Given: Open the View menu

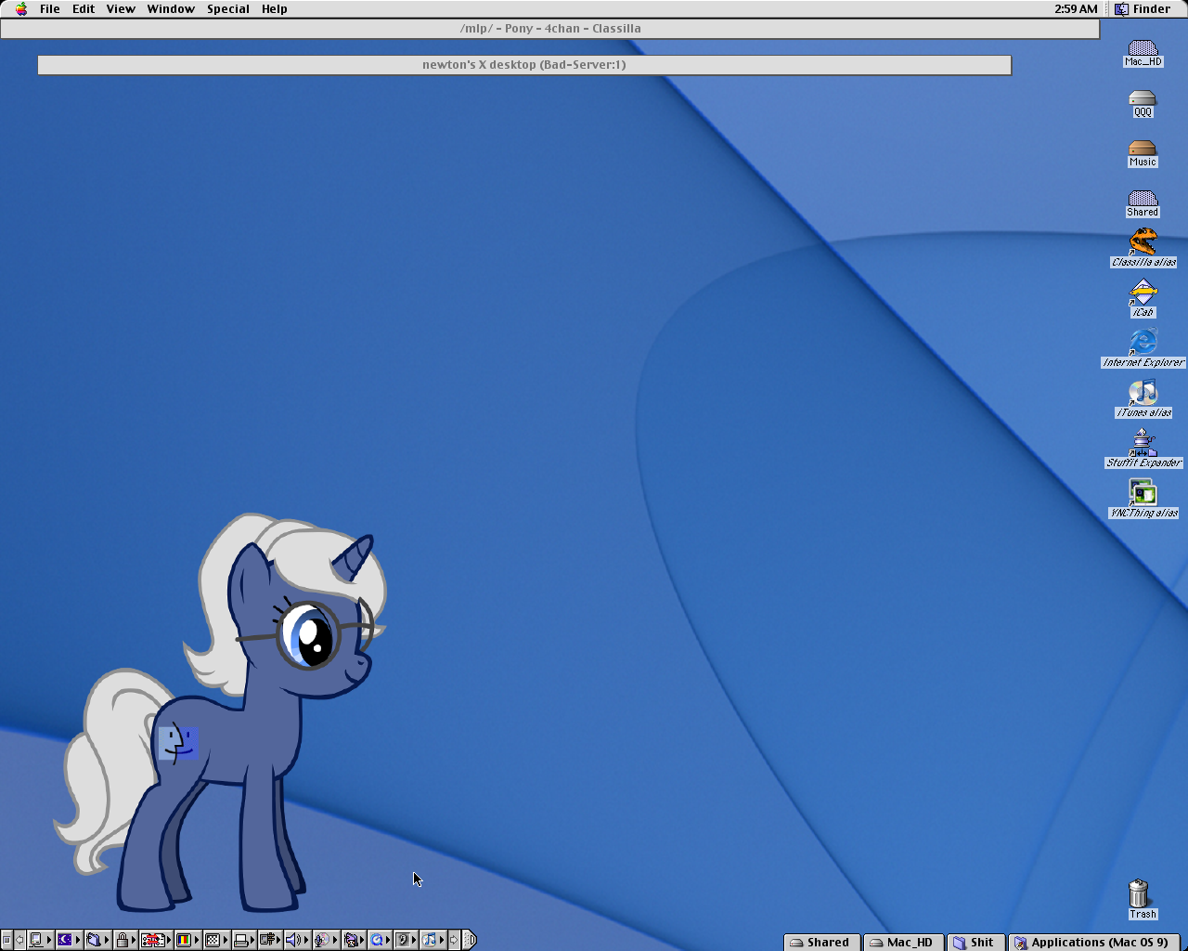Looking at the screenshot, I should click(x=121, y=9).
